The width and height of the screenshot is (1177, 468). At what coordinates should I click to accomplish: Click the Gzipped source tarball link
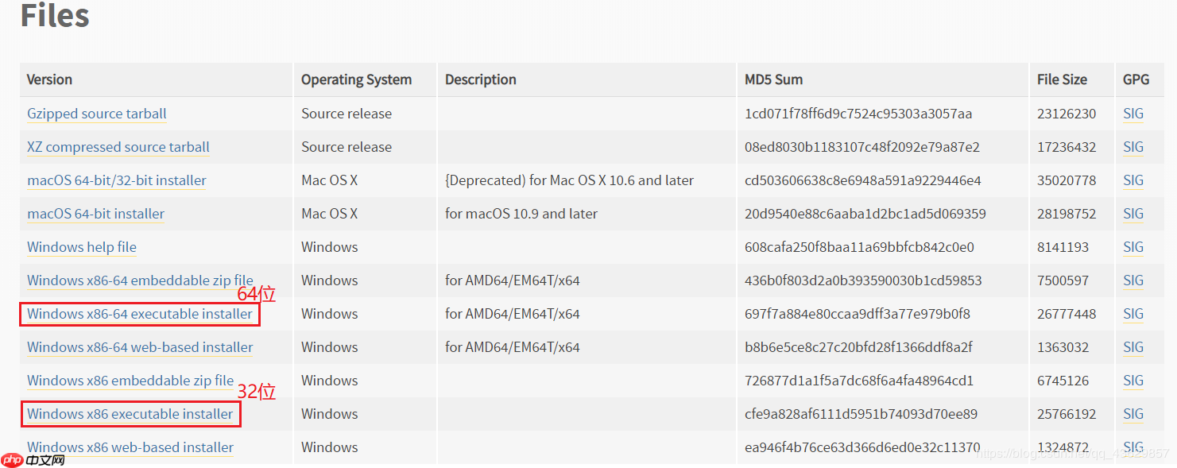pos(97,114)
